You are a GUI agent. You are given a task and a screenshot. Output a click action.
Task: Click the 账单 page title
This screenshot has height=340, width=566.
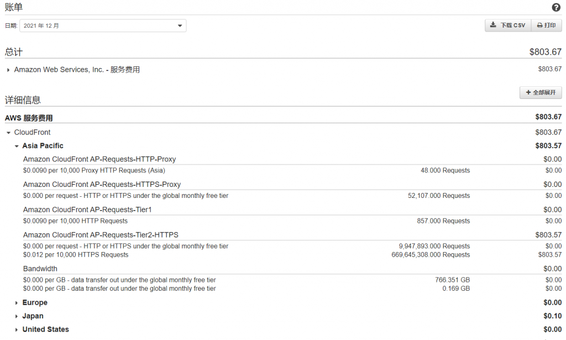pos(14,7)
